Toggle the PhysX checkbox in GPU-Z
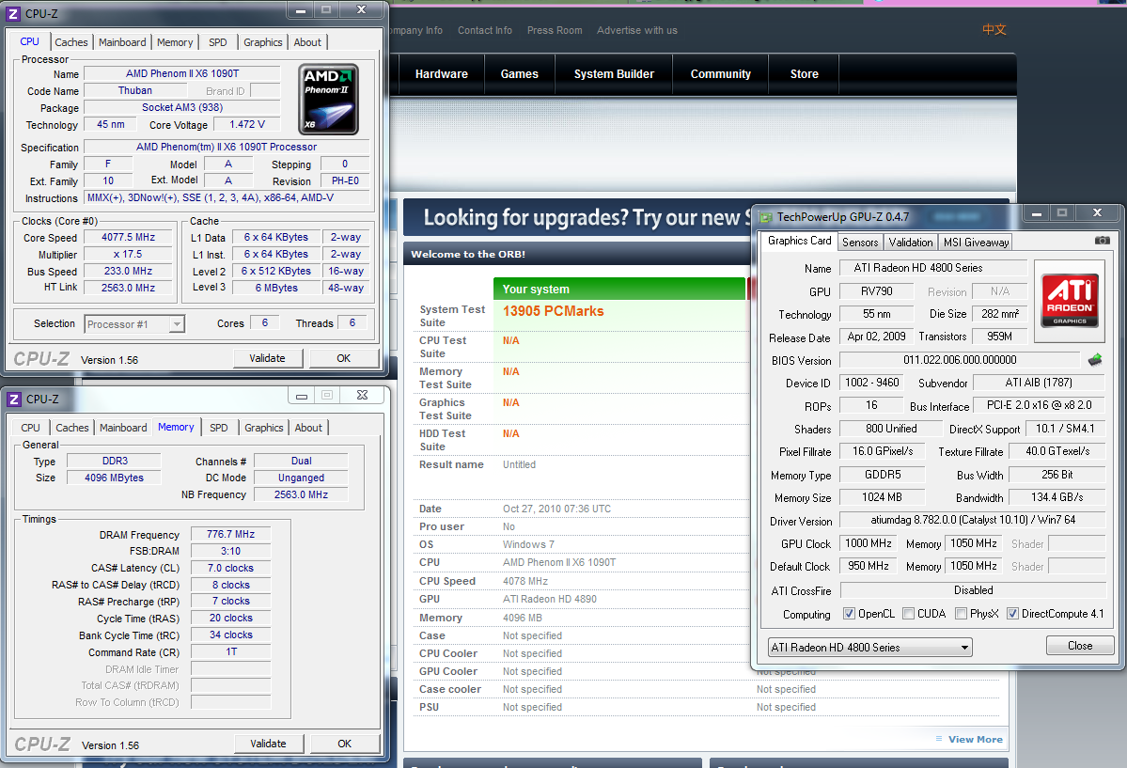This screenshot has height=768, width=1127. click(x=961, y=614)
